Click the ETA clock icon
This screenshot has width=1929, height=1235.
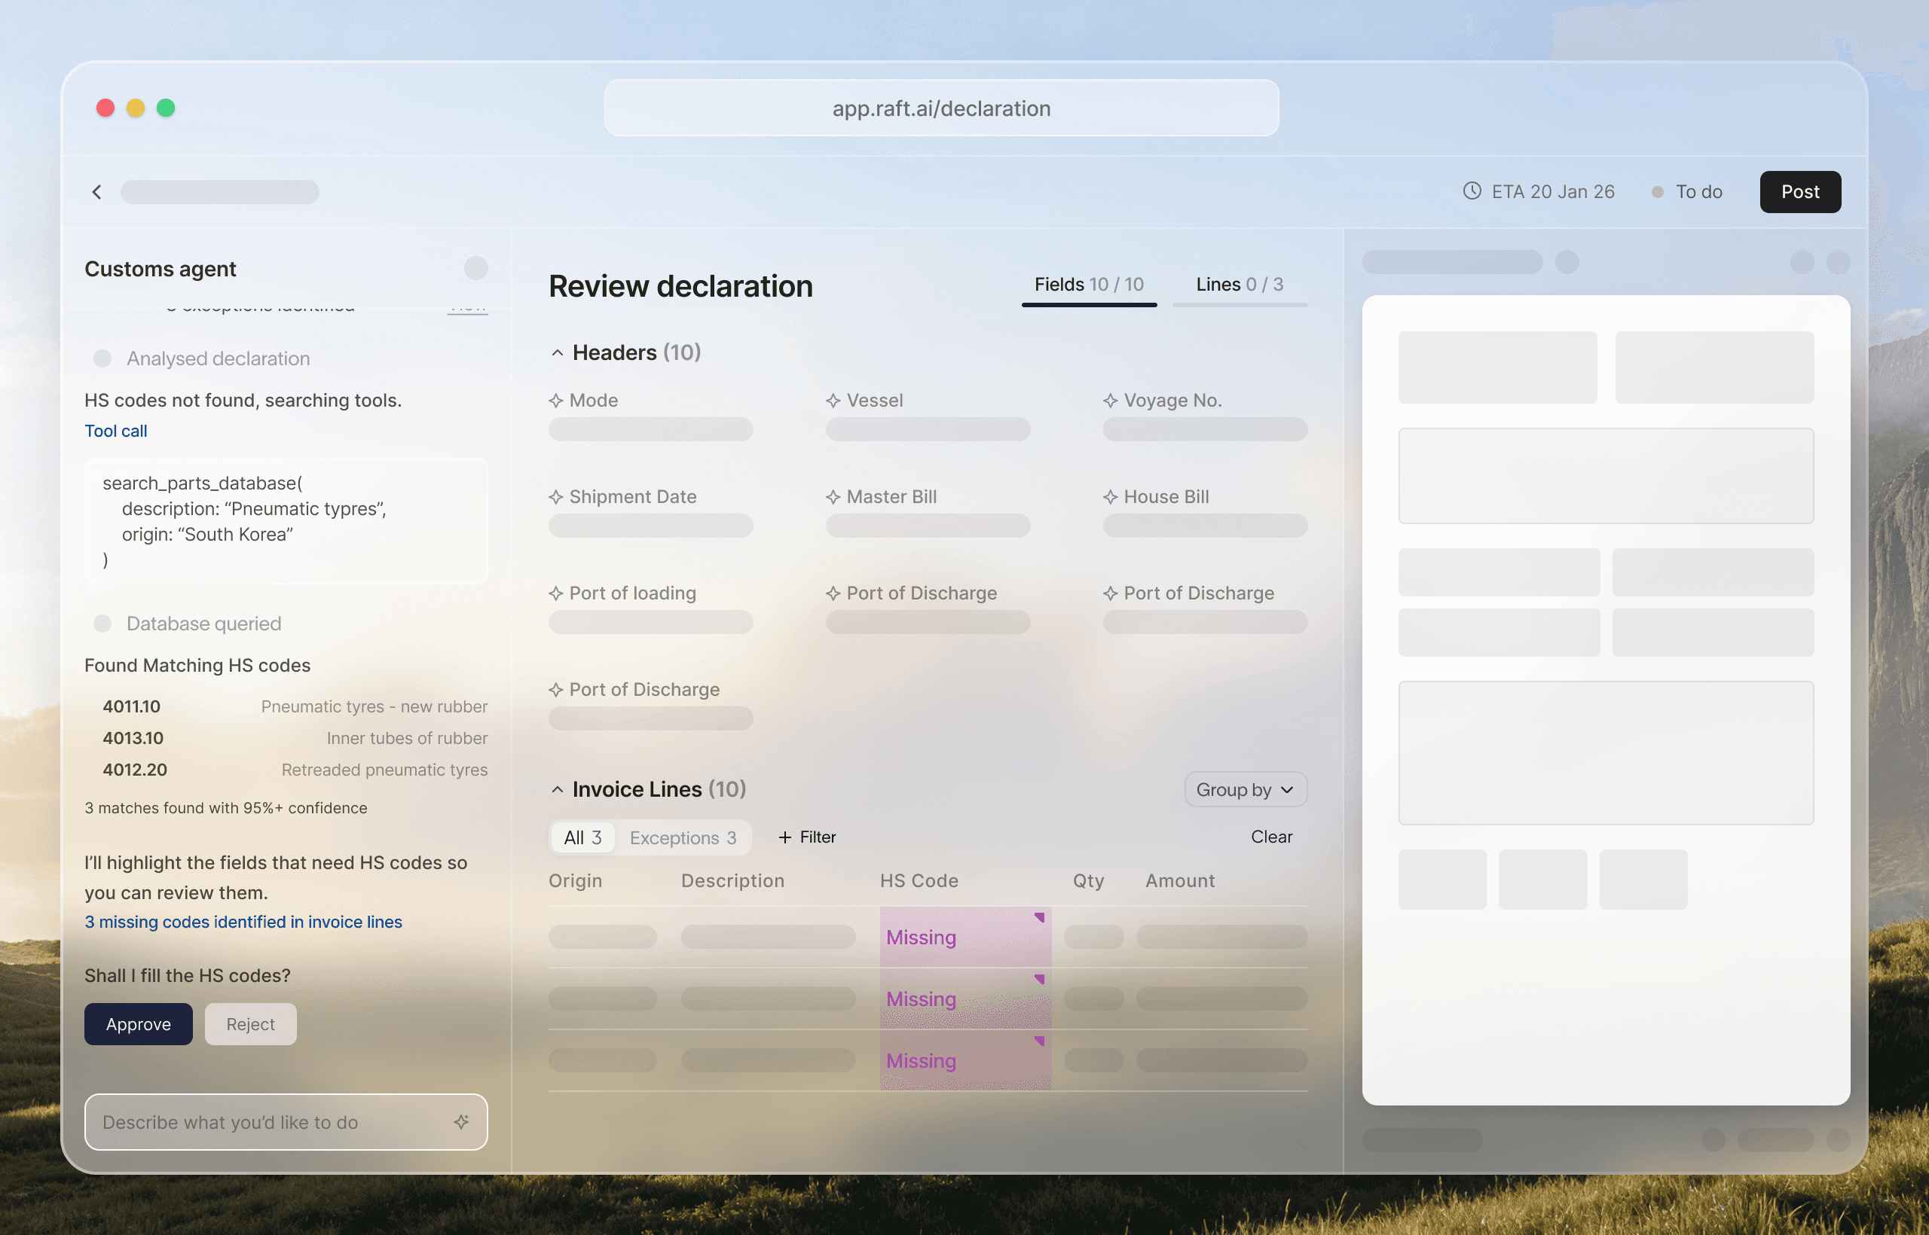coord(1472,191)
